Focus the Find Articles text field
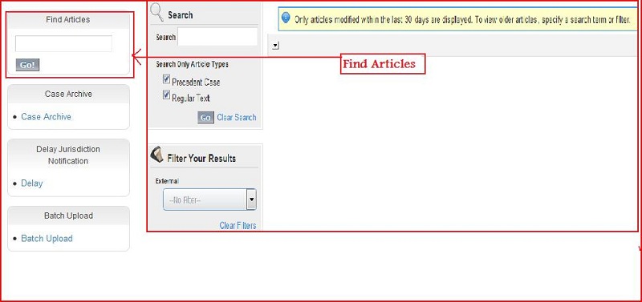 click(x=63, y=44)
